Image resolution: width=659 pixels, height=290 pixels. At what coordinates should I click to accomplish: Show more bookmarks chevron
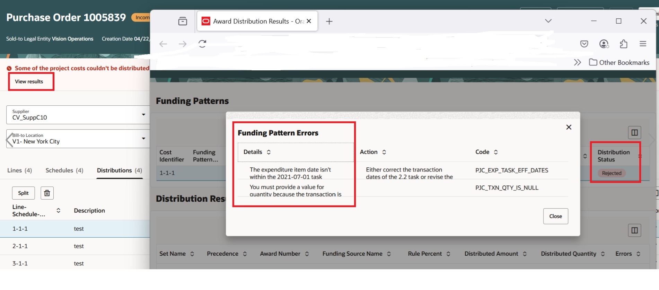coord(577,62)
